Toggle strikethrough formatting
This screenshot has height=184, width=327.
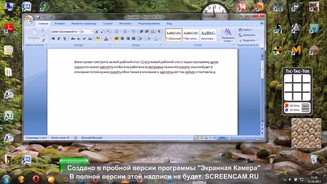[73, 39]
